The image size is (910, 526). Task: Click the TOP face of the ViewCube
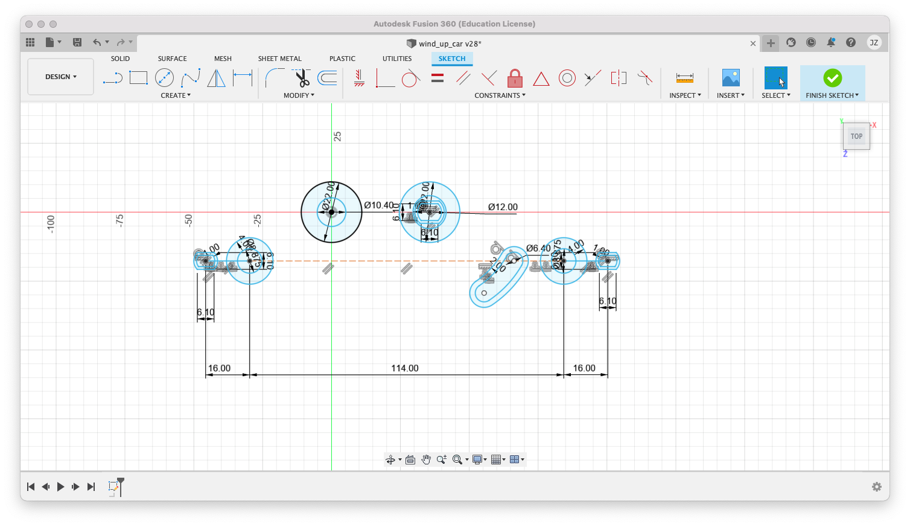click(856, 136)
